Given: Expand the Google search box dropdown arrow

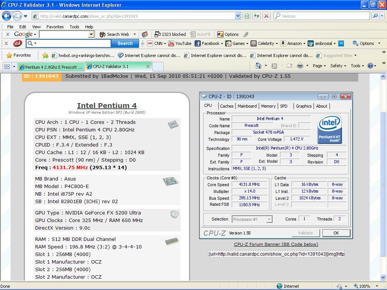Looking at the screenshot, I should pyautogui.click(x=91, y=34).
